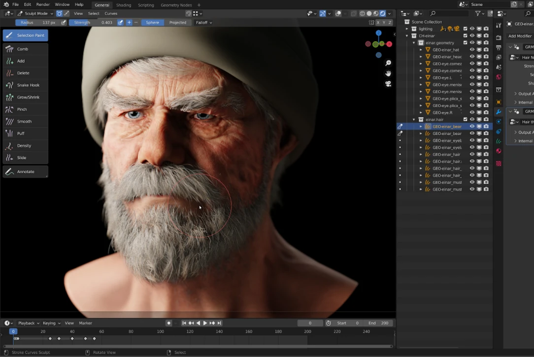Click the zoom magnifier viewport icon
Screen dimensions: 534x357
tap(388, 63)
